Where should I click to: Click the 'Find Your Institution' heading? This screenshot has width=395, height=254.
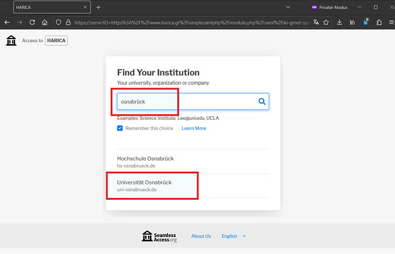(x=158, y=72)
